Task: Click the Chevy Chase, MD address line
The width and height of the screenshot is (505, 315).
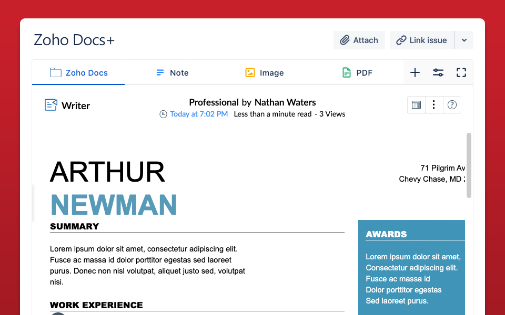Action: [432, 179]
